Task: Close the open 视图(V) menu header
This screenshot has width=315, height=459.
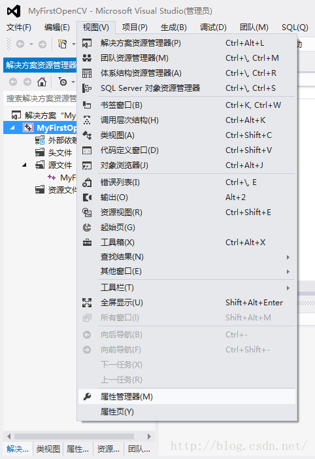Action: pos(96,27)
